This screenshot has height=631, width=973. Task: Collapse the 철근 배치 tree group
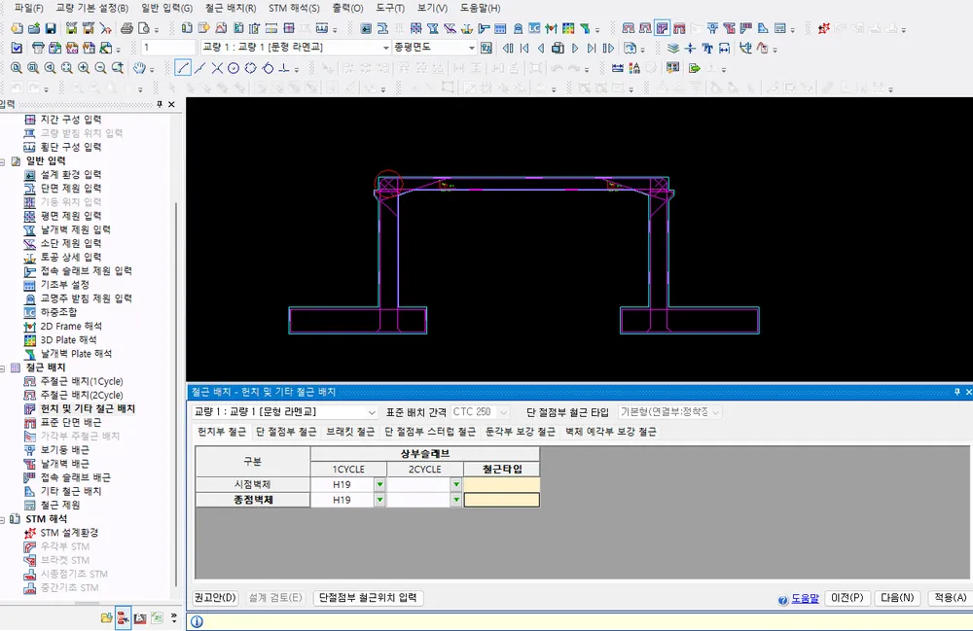tap(3, 368)
